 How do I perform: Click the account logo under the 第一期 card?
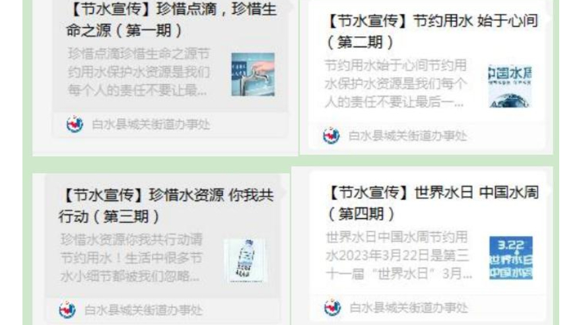75,125
